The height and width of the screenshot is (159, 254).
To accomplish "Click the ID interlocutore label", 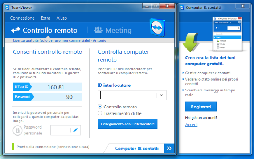I will 114,85.
